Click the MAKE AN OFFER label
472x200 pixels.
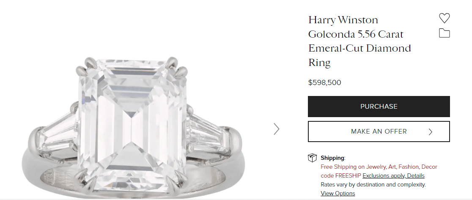click(379, 132)
